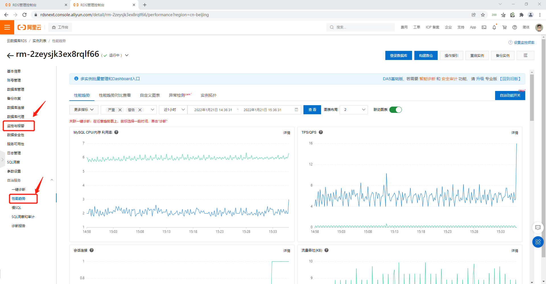This screenshot has height=284, width=546.
Task: Click the 查看 button
Action: (312, 110)
